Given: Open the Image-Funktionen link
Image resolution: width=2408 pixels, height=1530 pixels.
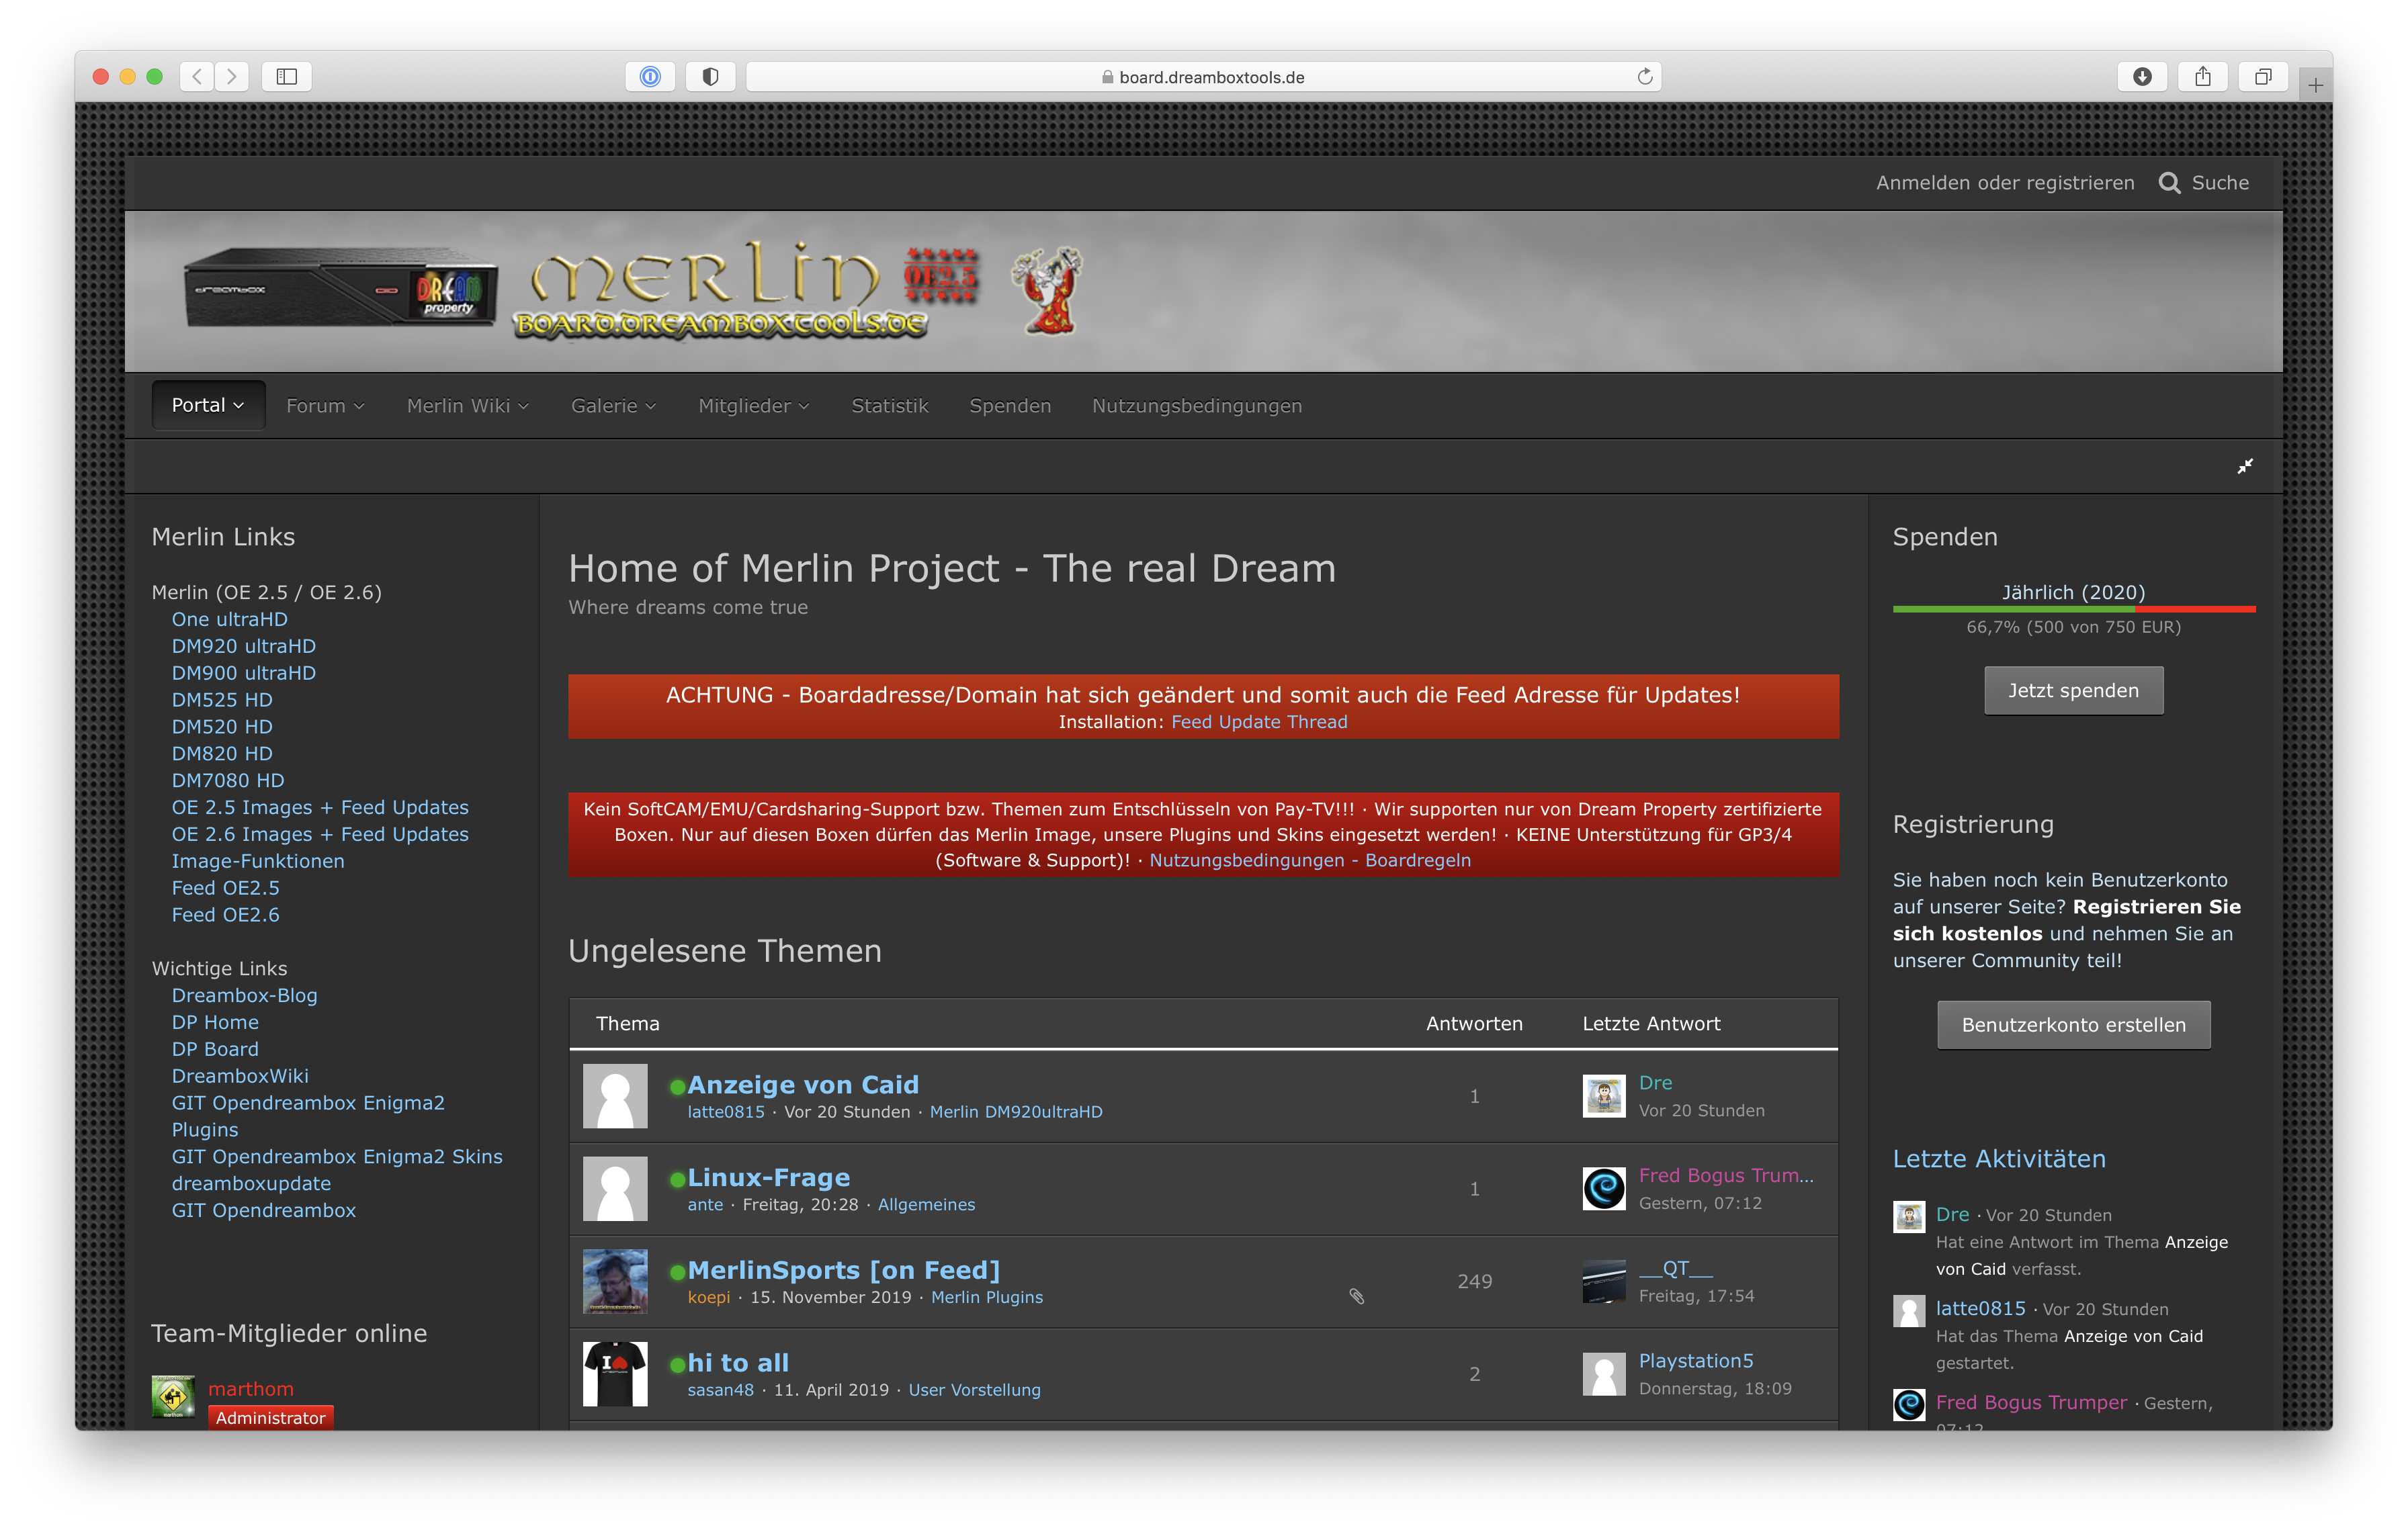Looking at the screenshot, I should [x=258, y=862].
